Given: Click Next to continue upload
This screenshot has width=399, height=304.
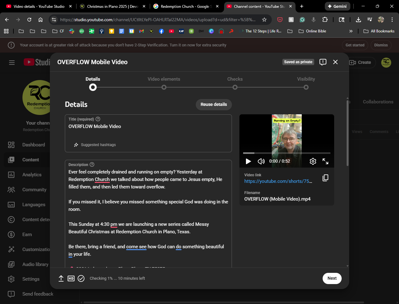Looking at the screenshot, I should 332,278.
